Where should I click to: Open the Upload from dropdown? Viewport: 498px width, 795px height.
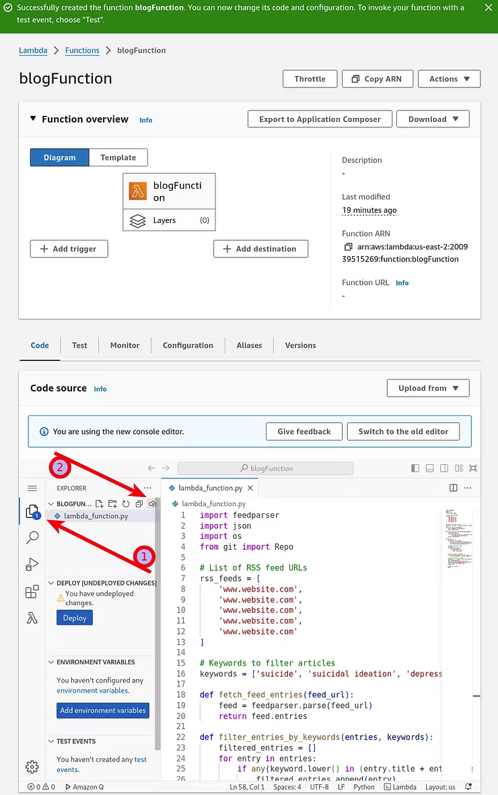pyautogui.click(x=428, y=388)
